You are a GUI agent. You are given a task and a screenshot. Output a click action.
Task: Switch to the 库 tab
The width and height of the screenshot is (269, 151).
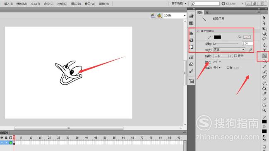coord(207,12)
